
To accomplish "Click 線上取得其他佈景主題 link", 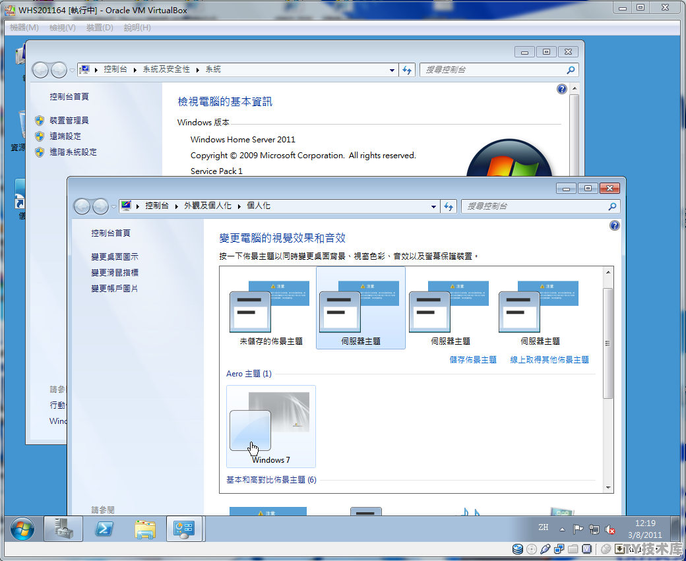I will click(549, 359).
